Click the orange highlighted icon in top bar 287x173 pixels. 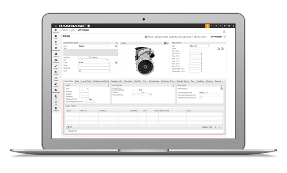point(208,26)
